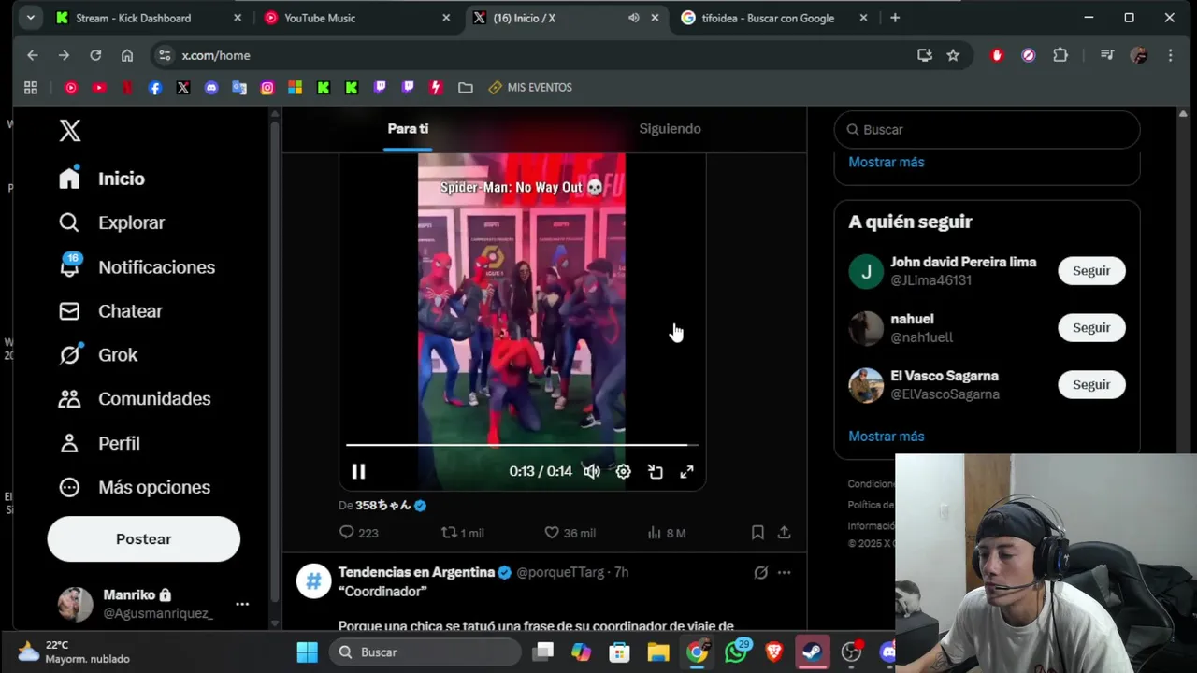Reload the current page
The image size is (1197, 673).
pos(95,55)
